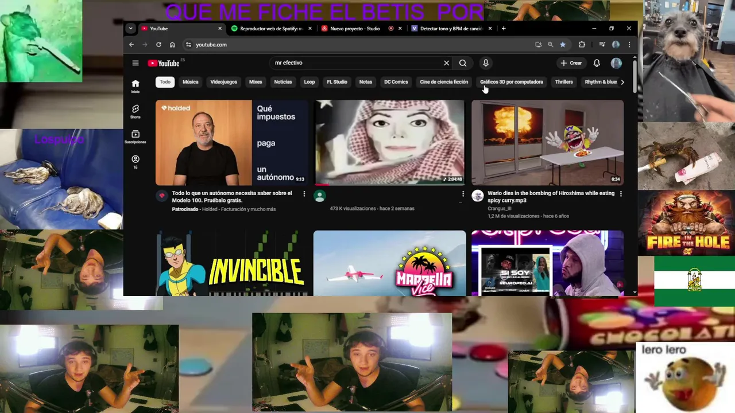Click the Crear button
The image size is (735, 413).
(571, 63)
